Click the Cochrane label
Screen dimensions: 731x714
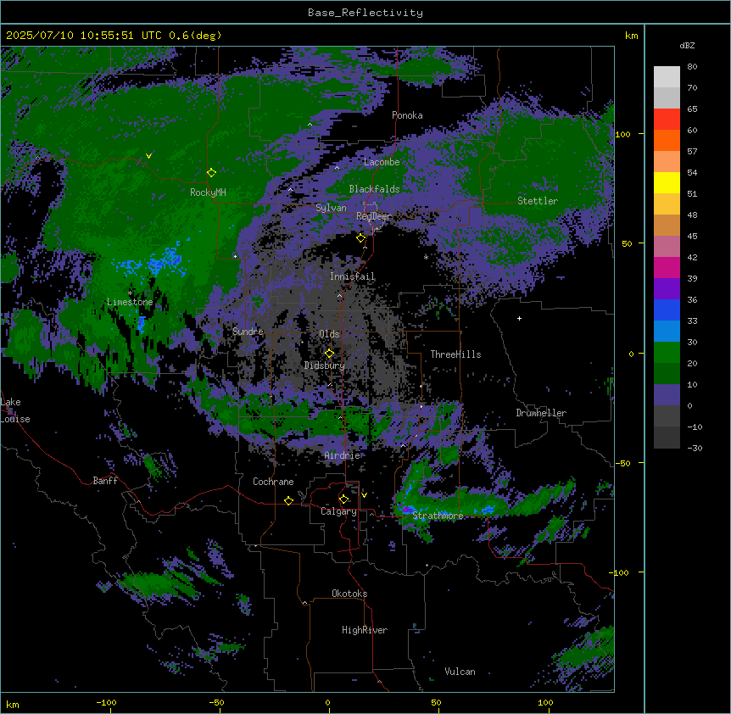273,482
